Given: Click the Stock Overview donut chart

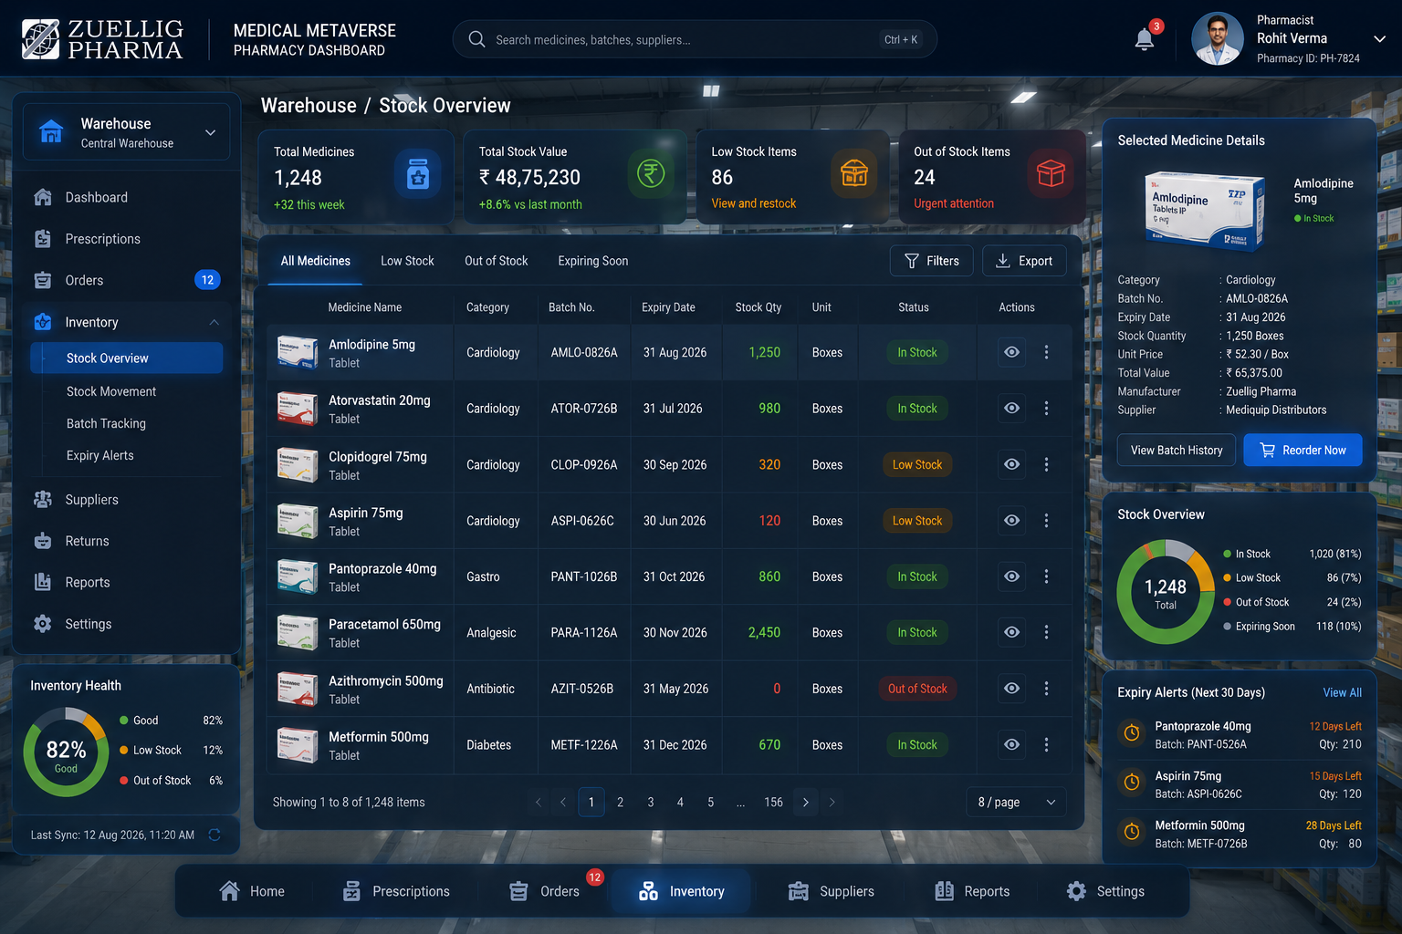Looking at the screenshot, I should pyautogui.click(x=1166, y=592).
